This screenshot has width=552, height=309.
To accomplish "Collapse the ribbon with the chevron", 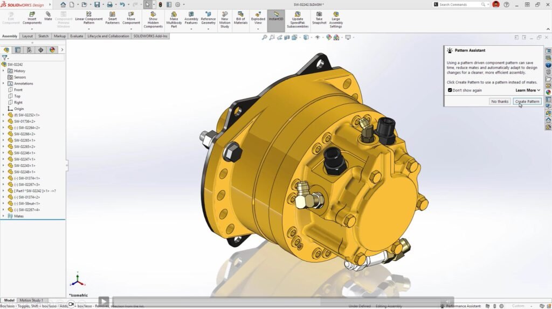I will coord(548,29).
